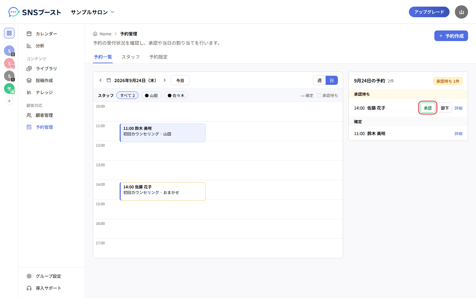
Task: Select the green LINE account avatar
Action: tap(9, 88)
